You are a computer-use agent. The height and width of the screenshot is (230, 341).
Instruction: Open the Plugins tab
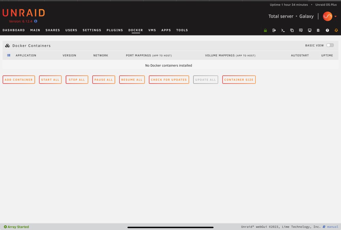coord(115,30)
